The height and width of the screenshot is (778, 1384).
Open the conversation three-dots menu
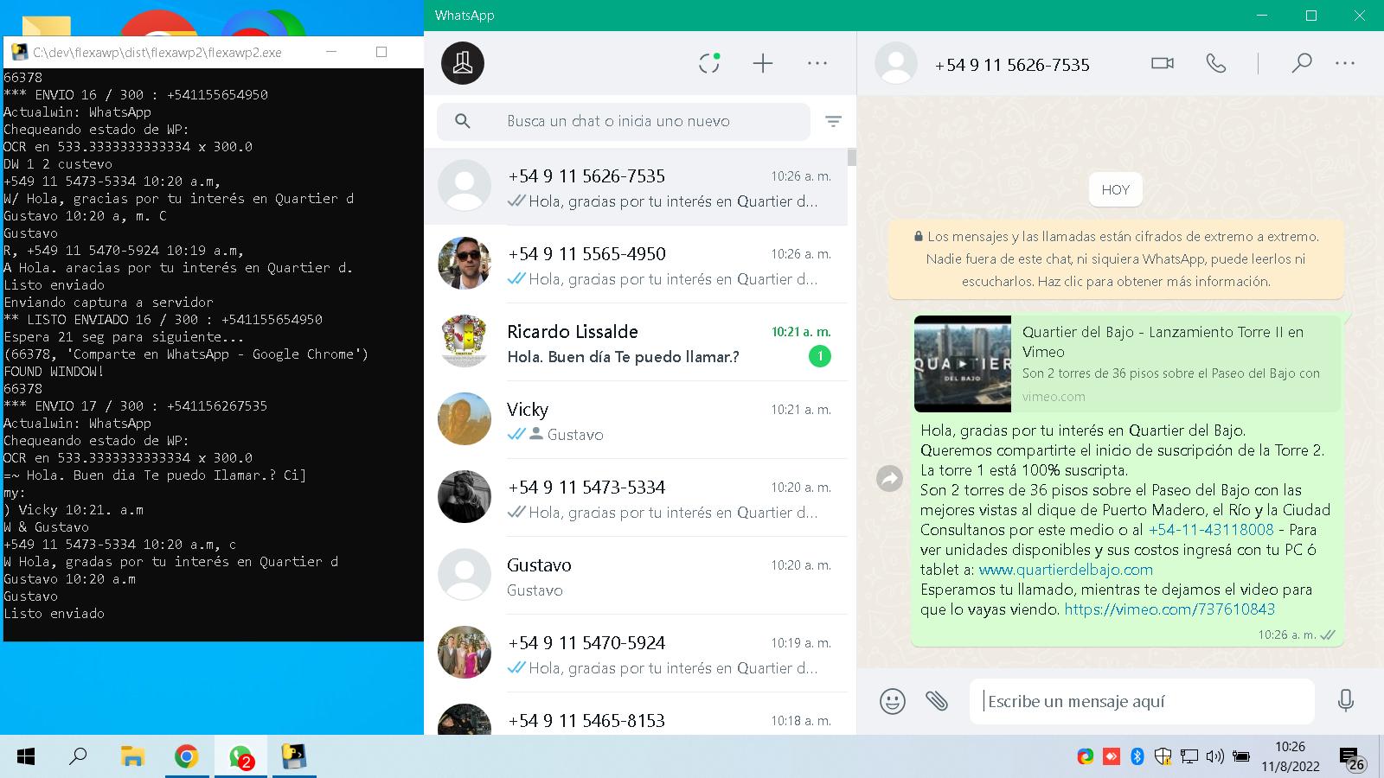click(1345, 63)
